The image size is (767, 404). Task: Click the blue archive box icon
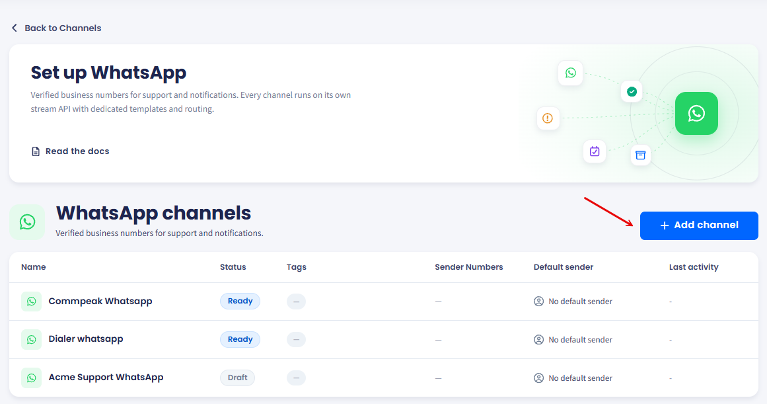pos(640,155)
